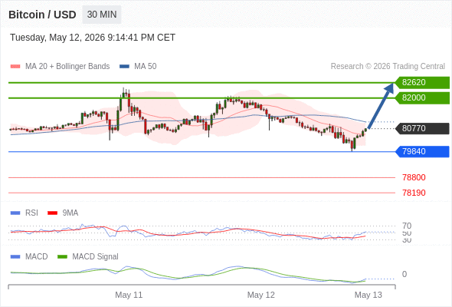This screenshot has height=307, width=452.
Task: Click the blue upward forecast arrow
Action: pos(381,106)
